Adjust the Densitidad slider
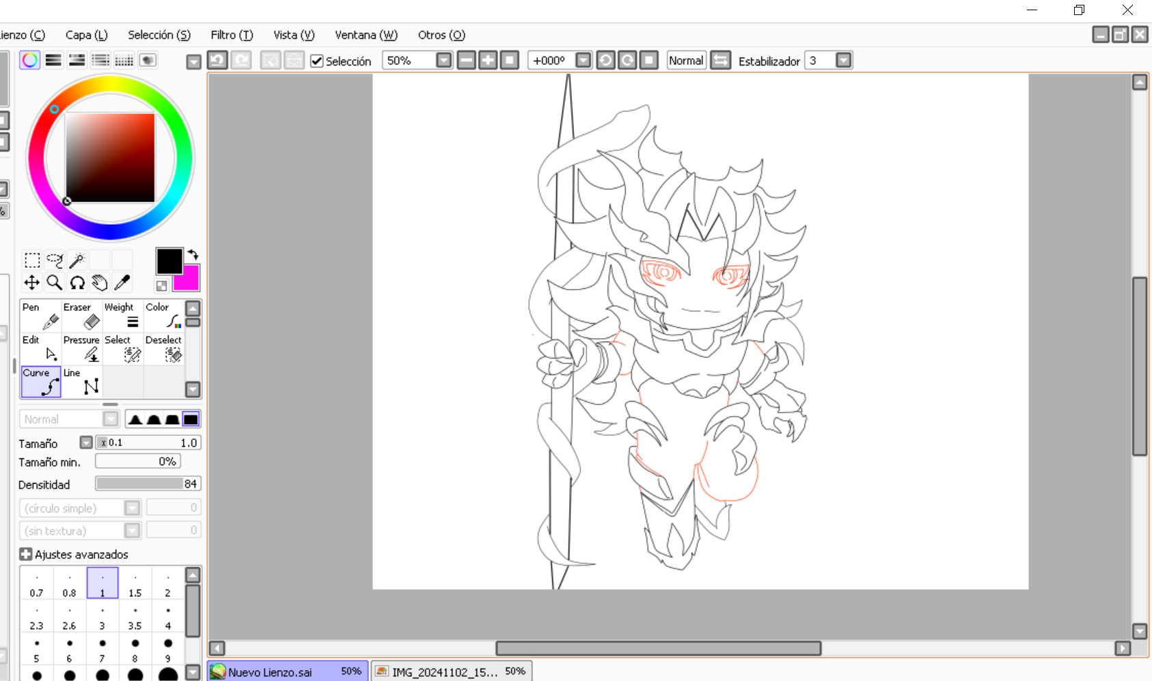Viewport: 1152px width, 681px height. click(x=148, y=484)
